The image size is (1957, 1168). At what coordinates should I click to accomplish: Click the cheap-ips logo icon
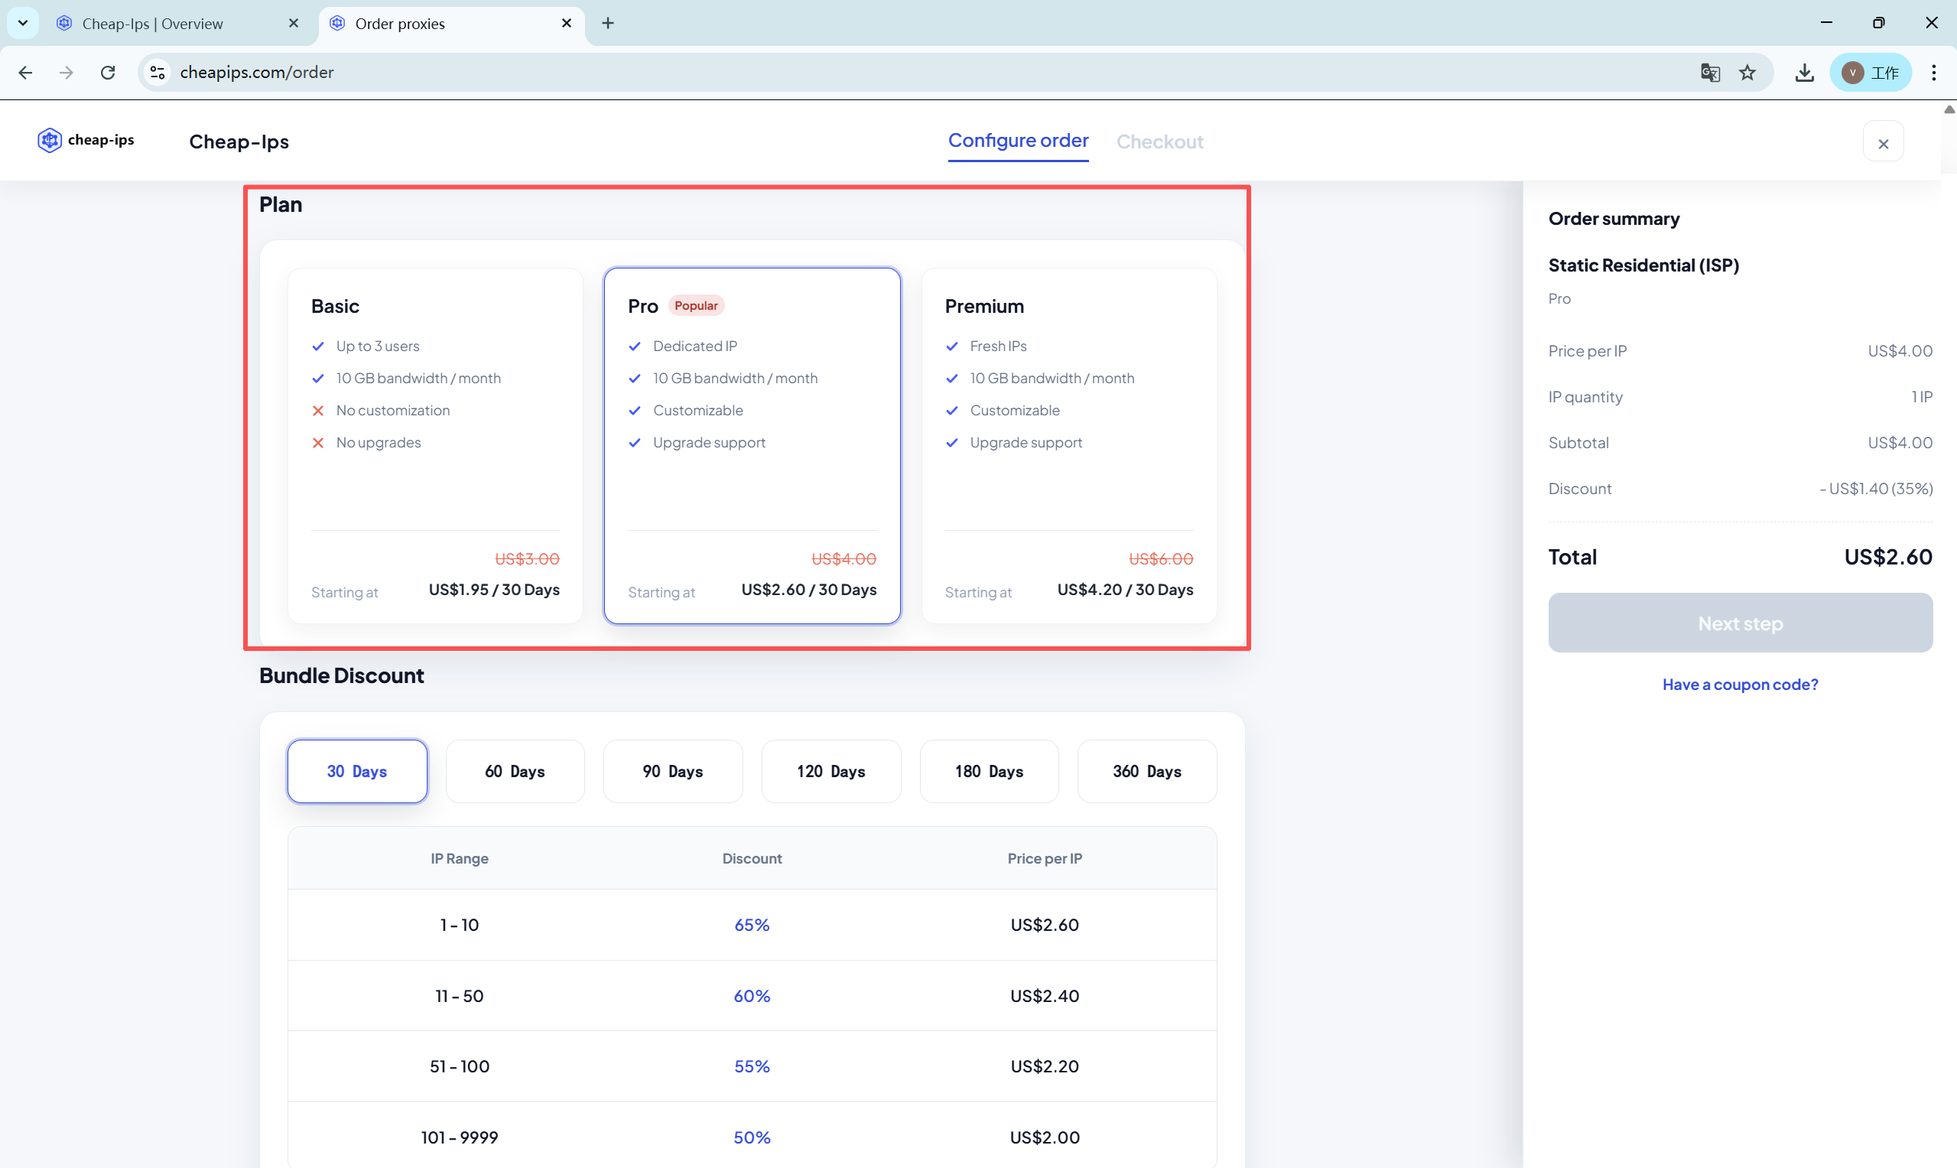(x=50, y=140)
